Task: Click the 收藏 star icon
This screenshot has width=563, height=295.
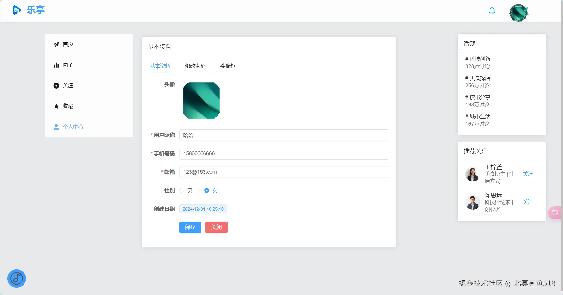Action: pyautogui.click(x=56, y=106)
